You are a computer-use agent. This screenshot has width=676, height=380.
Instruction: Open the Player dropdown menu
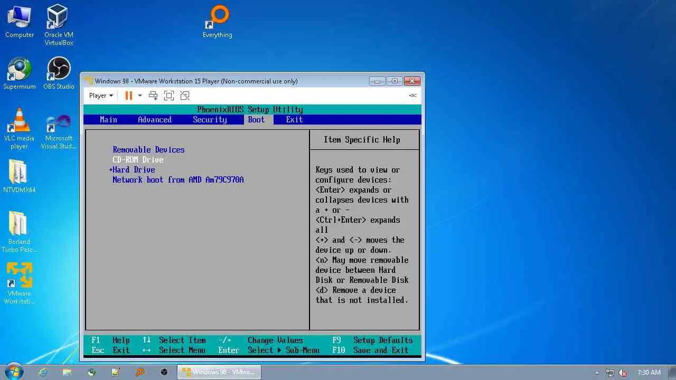(x=101, y=96)
